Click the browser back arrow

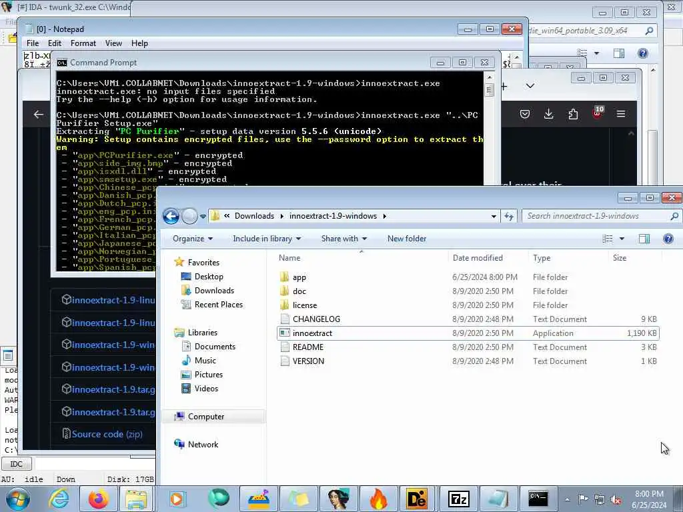(38, 114)
